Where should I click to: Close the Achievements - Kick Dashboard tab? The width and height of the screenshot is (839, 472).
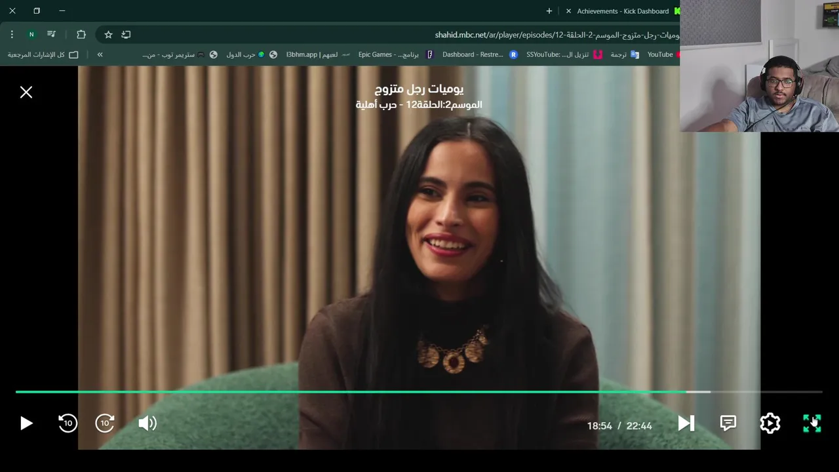(568, 11)
